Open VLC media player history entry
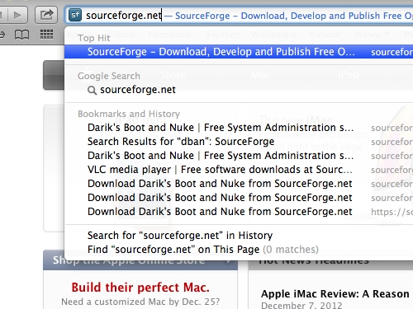The image size is (413, 309). pos(239,170)
